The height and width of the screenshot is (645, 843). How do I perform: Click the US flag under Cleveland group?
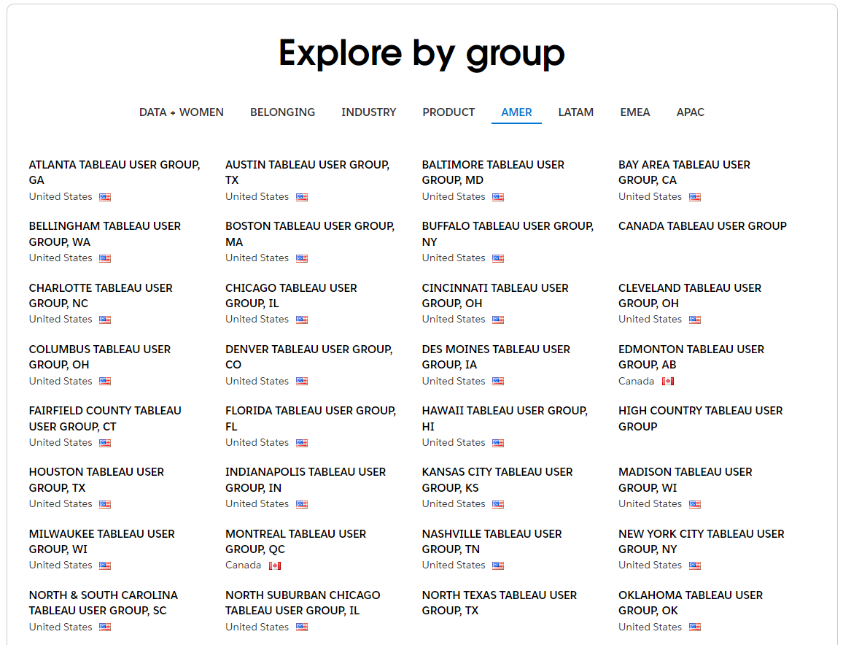(695, 320)
